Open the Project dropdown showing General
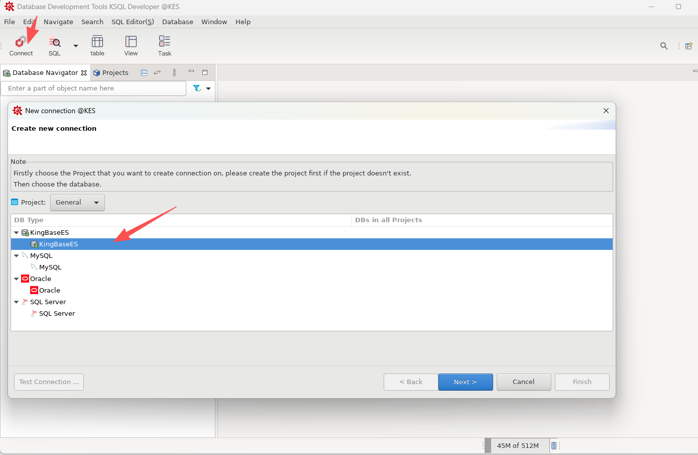The height and width of the screenshot is (455, 698). (77, 203)
